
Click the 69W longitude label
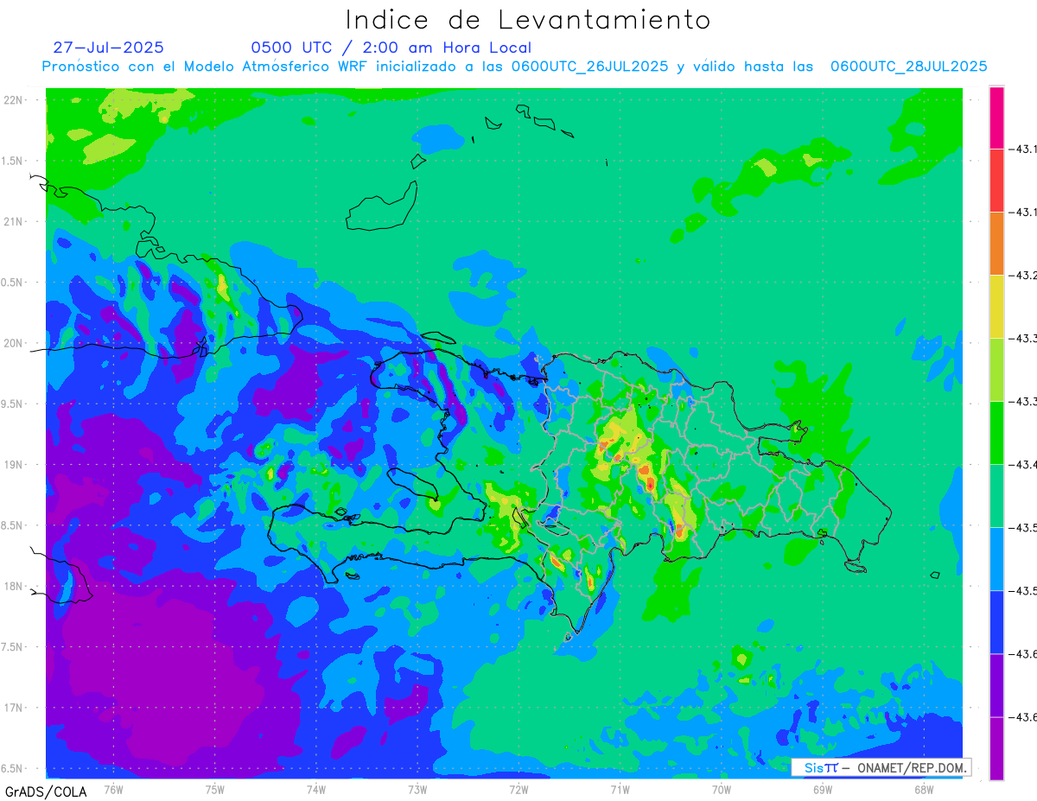click(x=822, y=789)
